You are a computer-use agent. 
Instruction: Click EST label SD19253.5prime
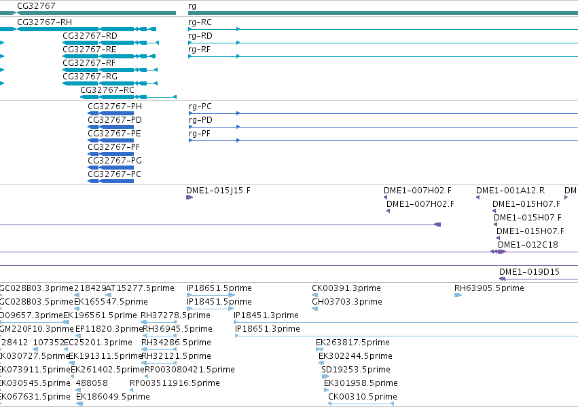pyautogui.click(x=356, y=370)
